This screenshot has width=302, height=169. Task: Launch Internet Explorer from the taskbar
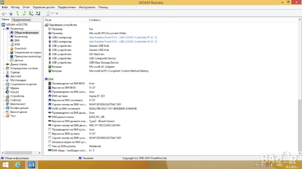[x=18, y=165]
